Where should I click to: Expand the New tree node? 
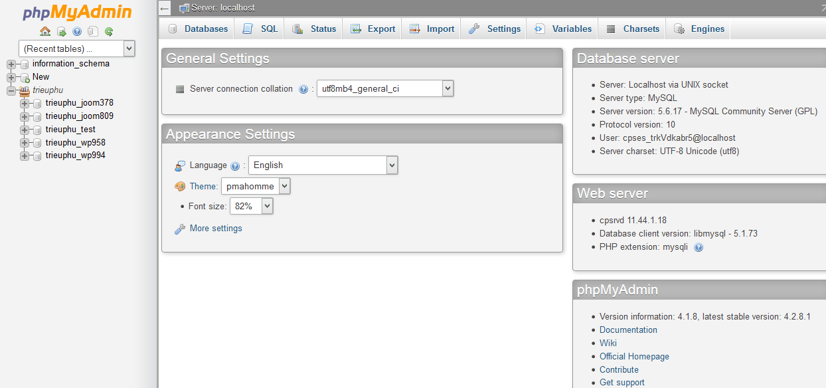[x=11, y=77]
